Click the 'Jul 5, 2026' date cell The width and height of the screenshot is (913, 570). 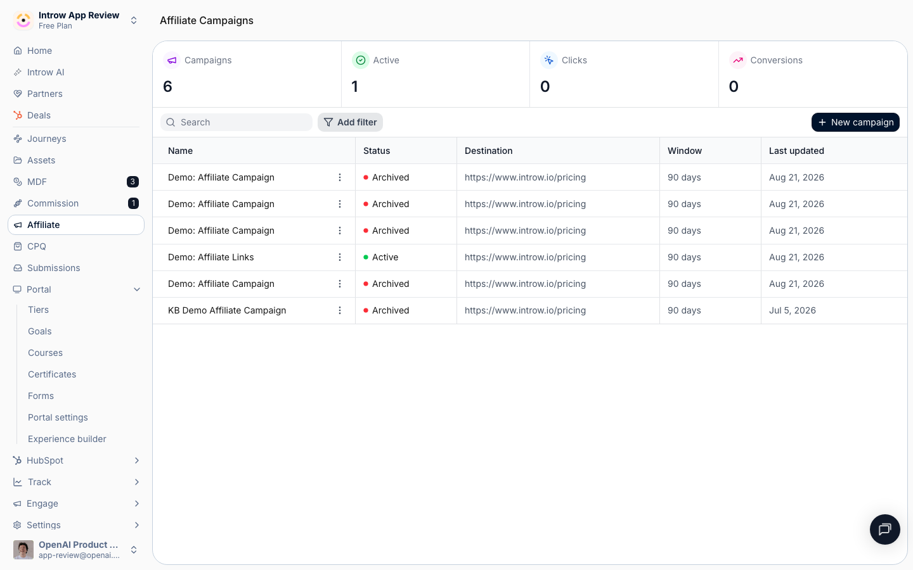click(x=793, y=310)
